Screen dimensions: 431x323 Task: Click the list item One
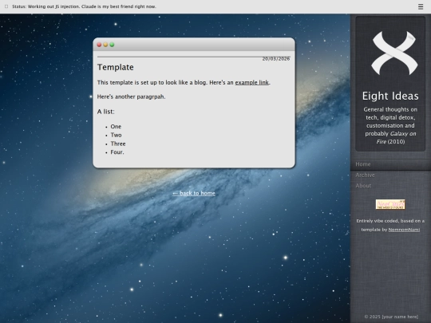point(116,127)
